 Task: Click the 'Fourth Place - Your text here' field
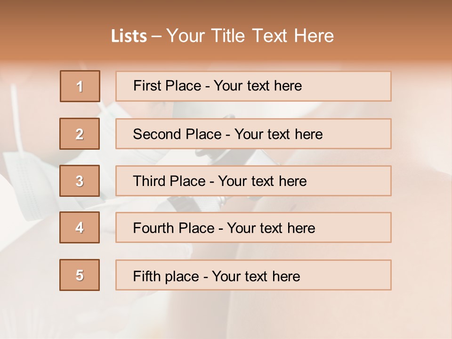point(253,227)
